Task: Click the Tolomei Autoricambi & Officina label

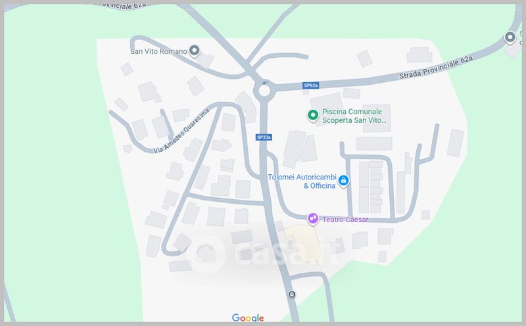Action: 302,181
